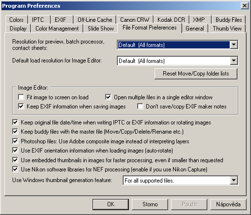This screenshot has width=251, height=215.
Task: Open the Canon CRW tab
Action: (x=135, y=20)
